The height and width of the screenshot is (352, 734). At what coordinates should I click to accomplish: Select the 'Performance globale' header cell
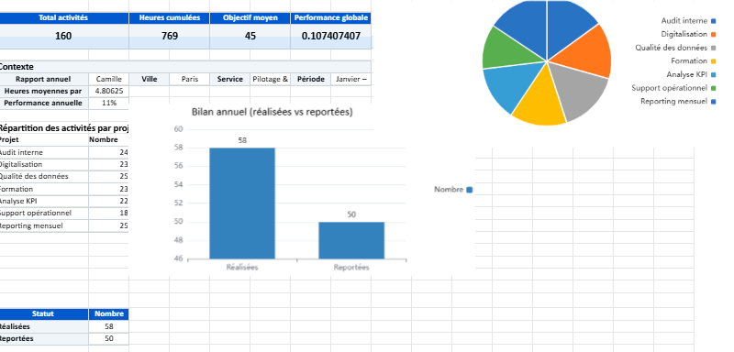pos(331,18)
